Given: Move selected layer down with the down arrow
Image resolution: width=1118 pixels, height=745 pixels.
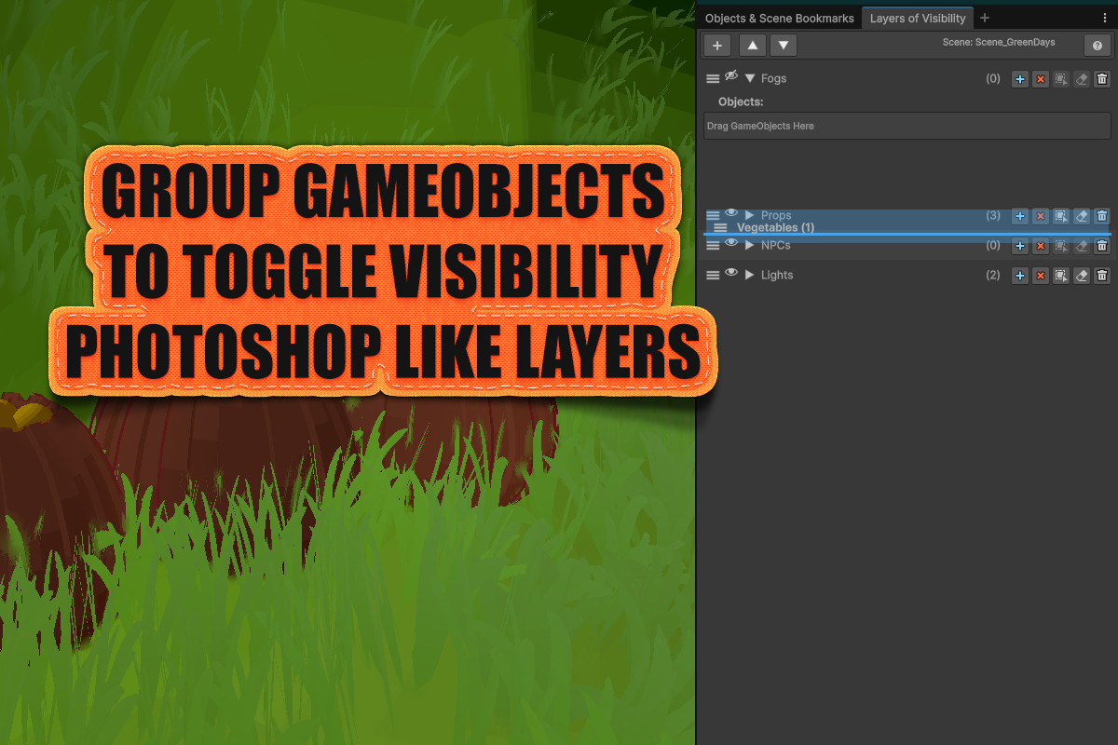Looking at the screenshot, I should point(784,45).
